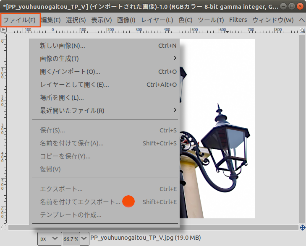Choose 場所を開く(L)... entry
306x246 pixels.
105,97
